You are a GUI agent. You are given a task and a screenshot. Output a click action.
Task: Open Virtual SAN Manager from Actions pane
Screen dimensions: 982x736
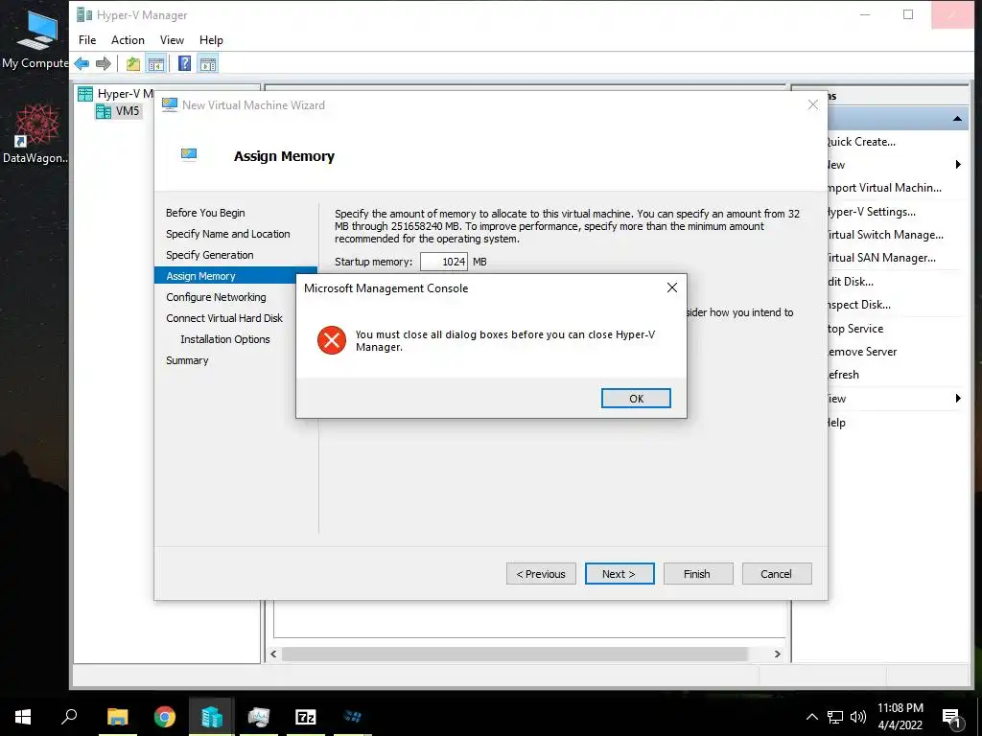(882, 258)
